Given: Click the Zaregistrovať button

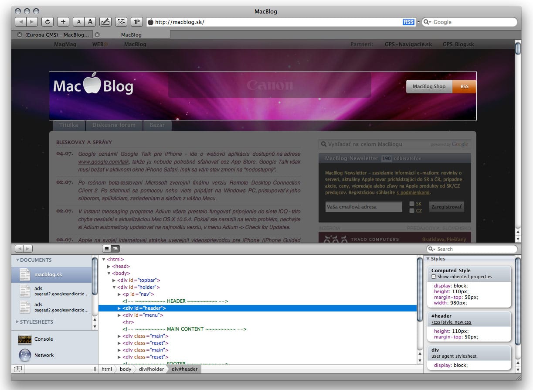Looking at the screenshot, I should click(447, 207).
